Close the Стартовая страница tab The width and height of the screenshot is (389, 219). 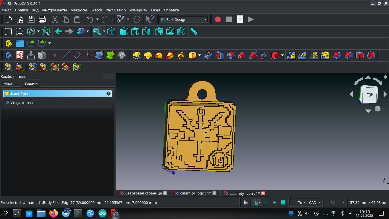[165, 193]
